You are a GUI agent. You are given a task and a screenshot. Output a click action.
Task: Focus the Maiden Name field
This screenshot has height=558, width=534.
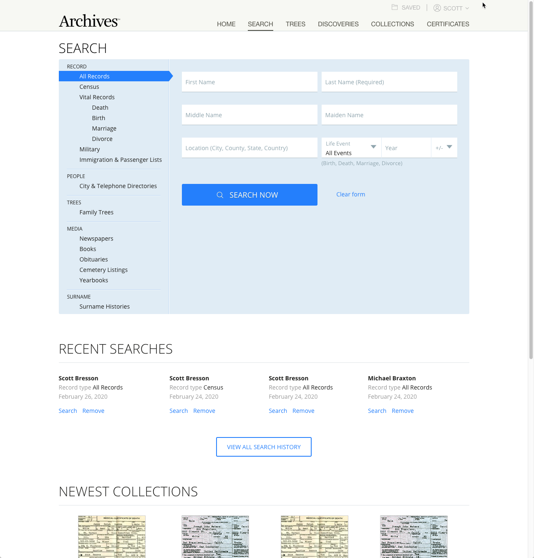(389, 115)
